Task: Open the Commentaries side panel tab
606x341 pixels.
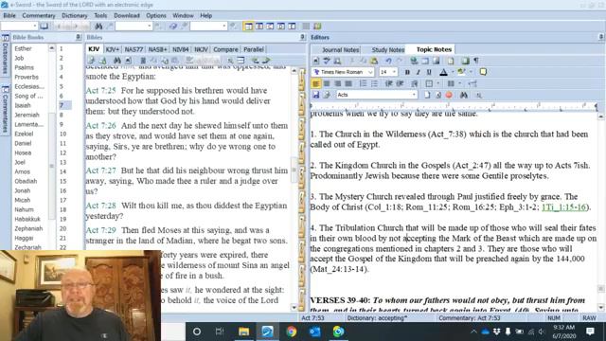Action: pos(5,109)
